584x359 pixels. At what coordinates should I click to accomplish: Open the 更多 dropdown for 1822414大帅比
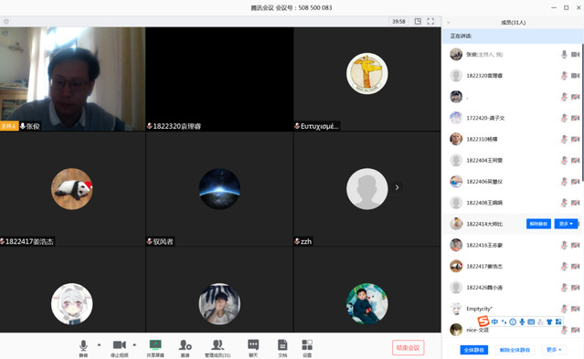(566, 224)
